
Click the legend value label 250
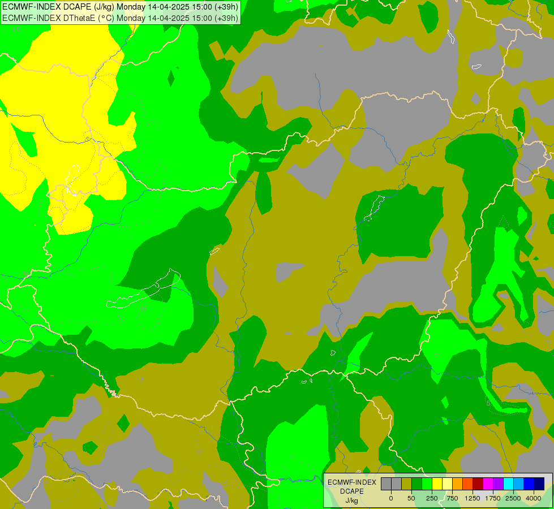432,498
